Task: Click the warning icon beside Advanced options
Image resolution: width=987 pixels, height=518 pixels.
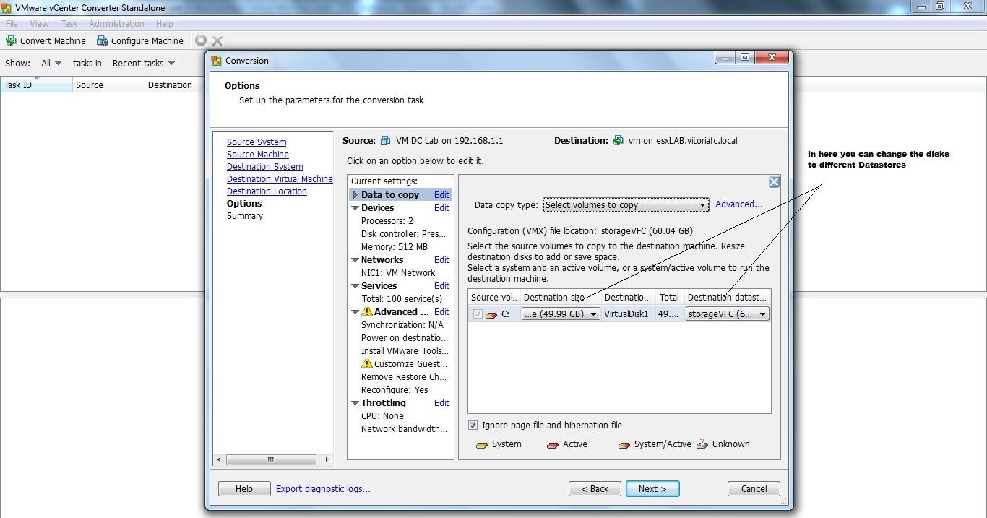Action: coord(367,311)
